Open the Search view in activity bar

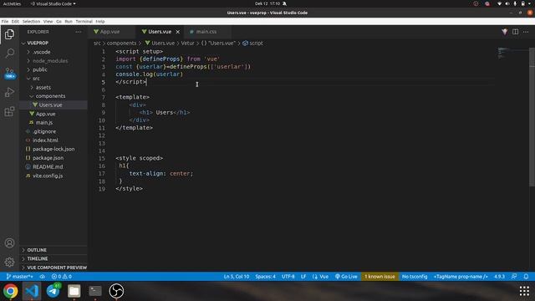click(9, 53)
